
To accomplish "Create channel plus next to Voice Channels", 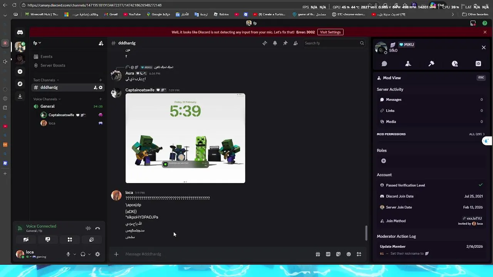I will (101, 99).
